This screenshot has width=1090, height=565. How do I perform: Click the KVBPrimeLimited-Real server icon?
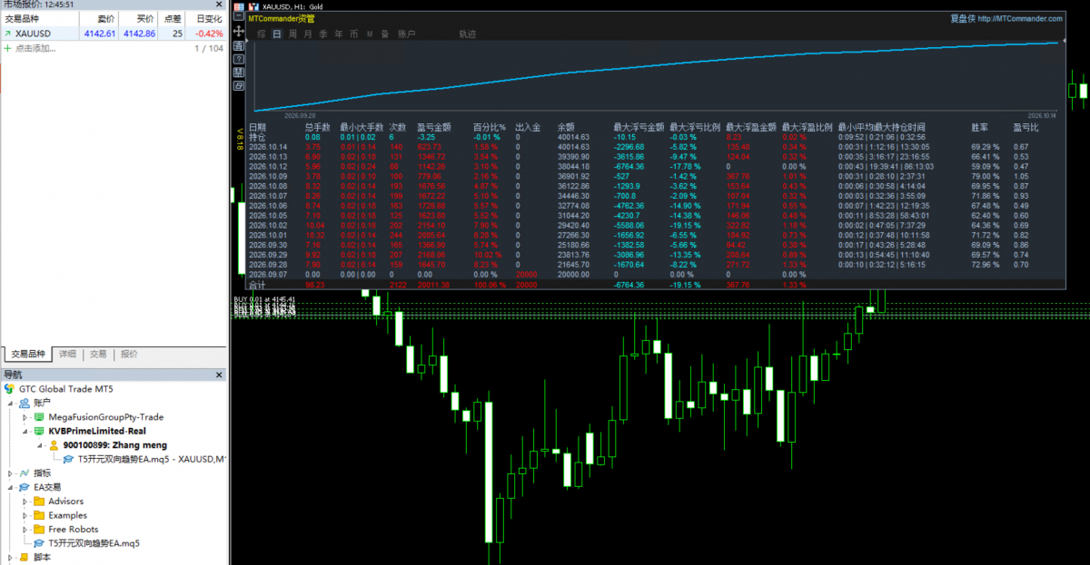pyautogui.click(x=39, y=431)
